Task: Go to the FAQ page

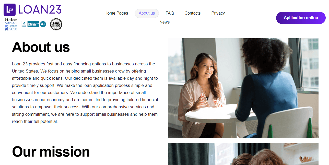Action: [170, 13]
